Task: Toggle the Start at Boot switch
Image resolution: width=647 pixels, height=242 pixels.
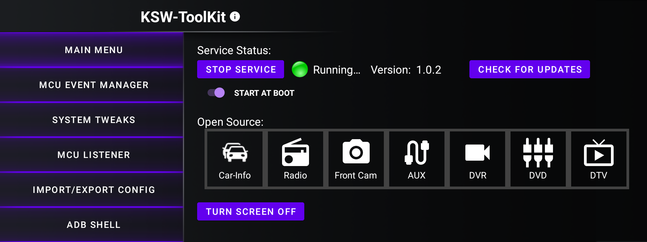Action: coord(216,93)
